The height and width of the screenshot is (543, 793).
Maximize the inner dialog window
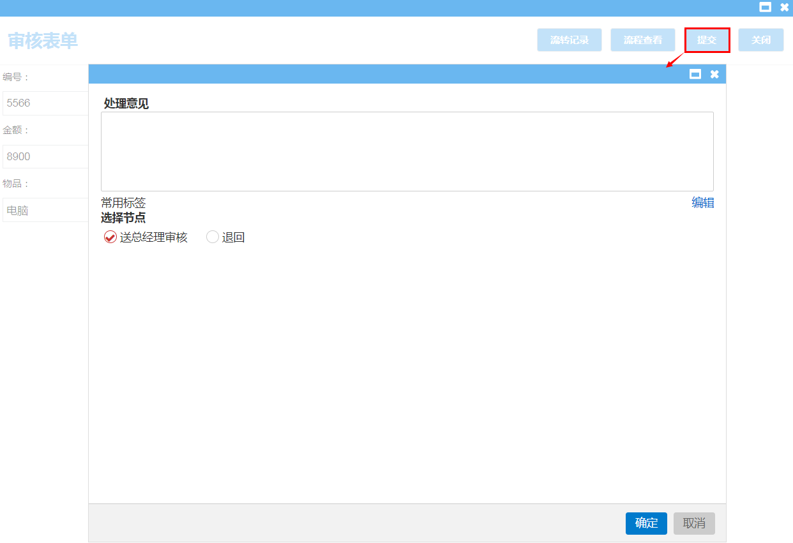pos(695,74)
